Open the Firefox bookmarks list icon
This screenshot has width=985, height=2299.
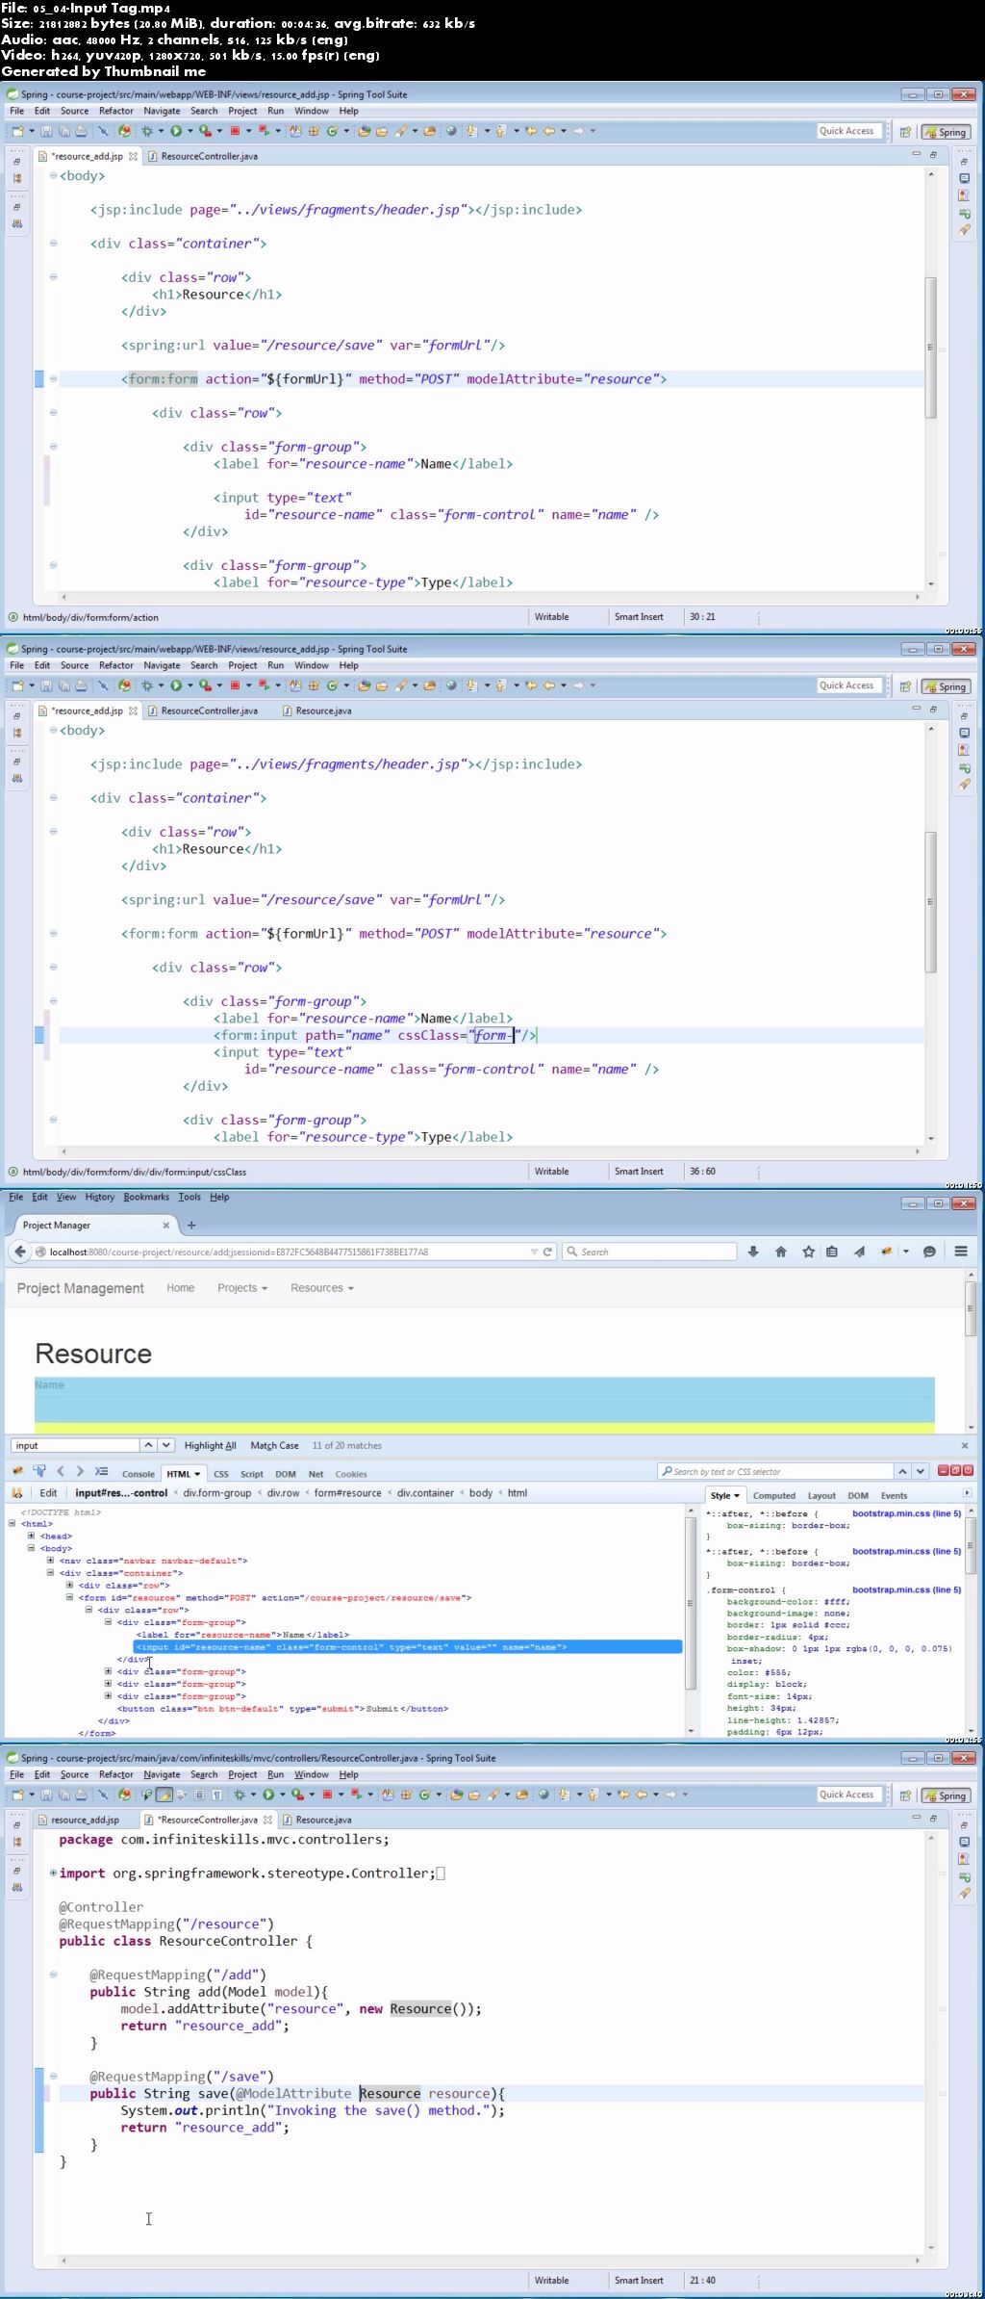point(832,1252)
